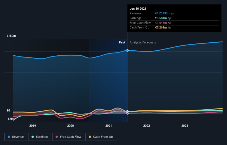Click the pink Free Cash Flow data point
227x145 pixels.
point(127,113)
